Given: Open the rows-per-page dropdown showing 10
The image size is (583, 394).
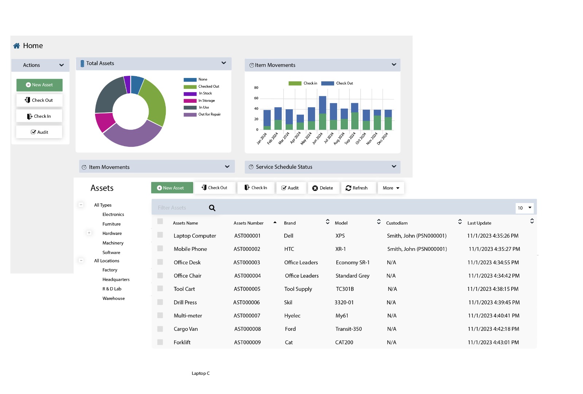Looking at the screenshot, I should (525, 208).
